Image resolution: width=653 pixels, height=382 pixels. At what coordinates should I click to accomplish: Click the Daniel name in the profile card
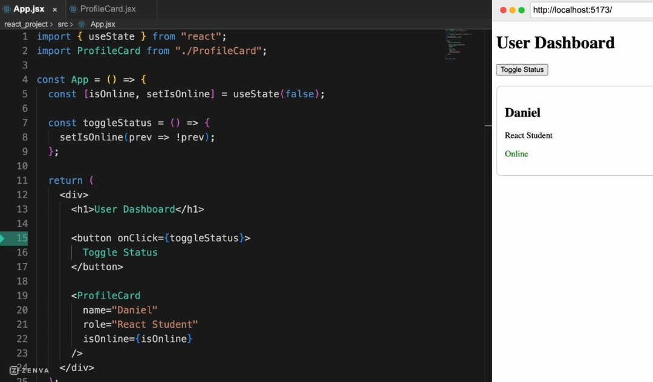pos(522,113)
